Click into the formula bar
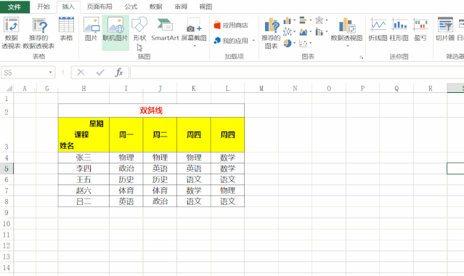Viewport: 464px width, 276px height. 297,73
